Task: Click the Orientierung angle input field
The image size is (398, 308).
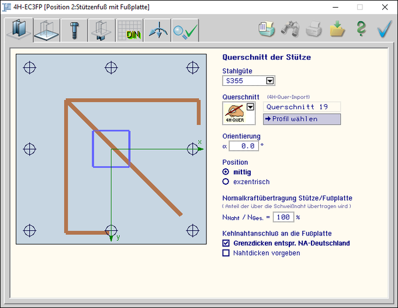Action: click(x=244, y=146)
